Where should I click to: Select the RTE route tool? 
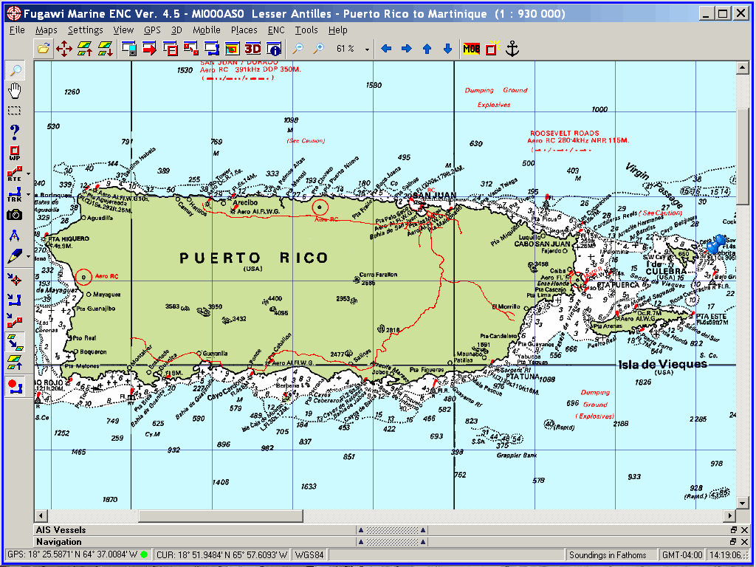click(15, 173)
